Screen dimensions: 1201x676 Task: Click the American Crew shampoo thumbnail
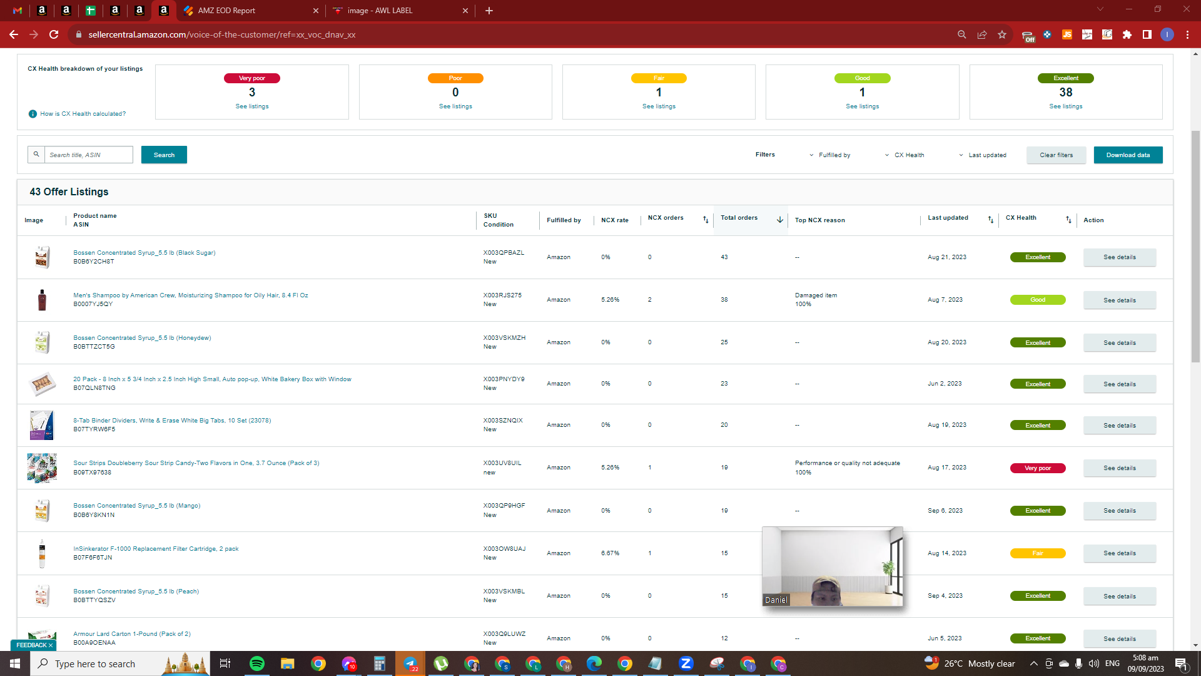tap(42, 300)
